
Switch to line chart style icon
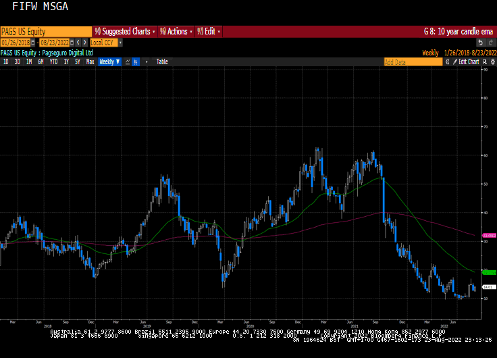[128, 62]
